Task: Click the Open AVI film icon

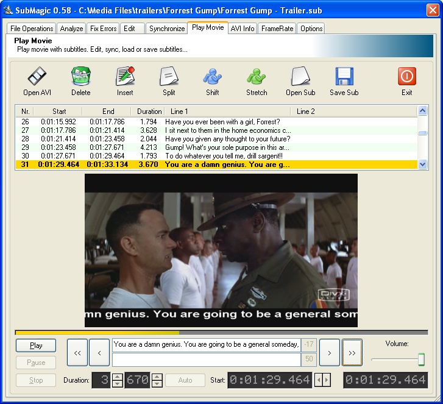Action: point(37,77)
